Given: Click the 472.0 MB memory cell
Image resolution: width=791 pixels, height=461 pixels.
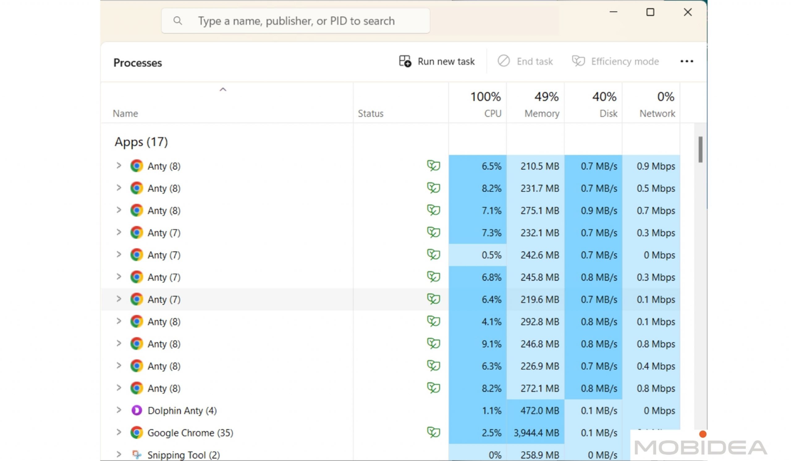Looking at the screenshot, I should pyautogui.click(x=535, y=410).
